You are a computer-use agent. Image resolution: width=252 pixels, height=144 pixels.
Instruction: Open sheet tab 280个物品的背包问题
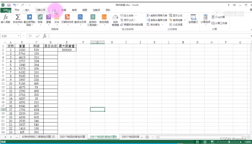pyautogui.click(x=72, y=137)
